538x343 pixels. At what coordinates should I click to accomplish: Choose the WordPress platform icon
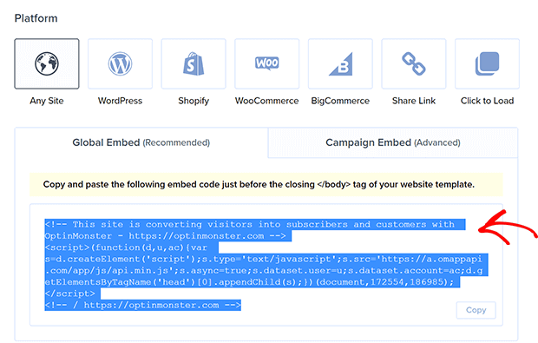coord(120,63)
